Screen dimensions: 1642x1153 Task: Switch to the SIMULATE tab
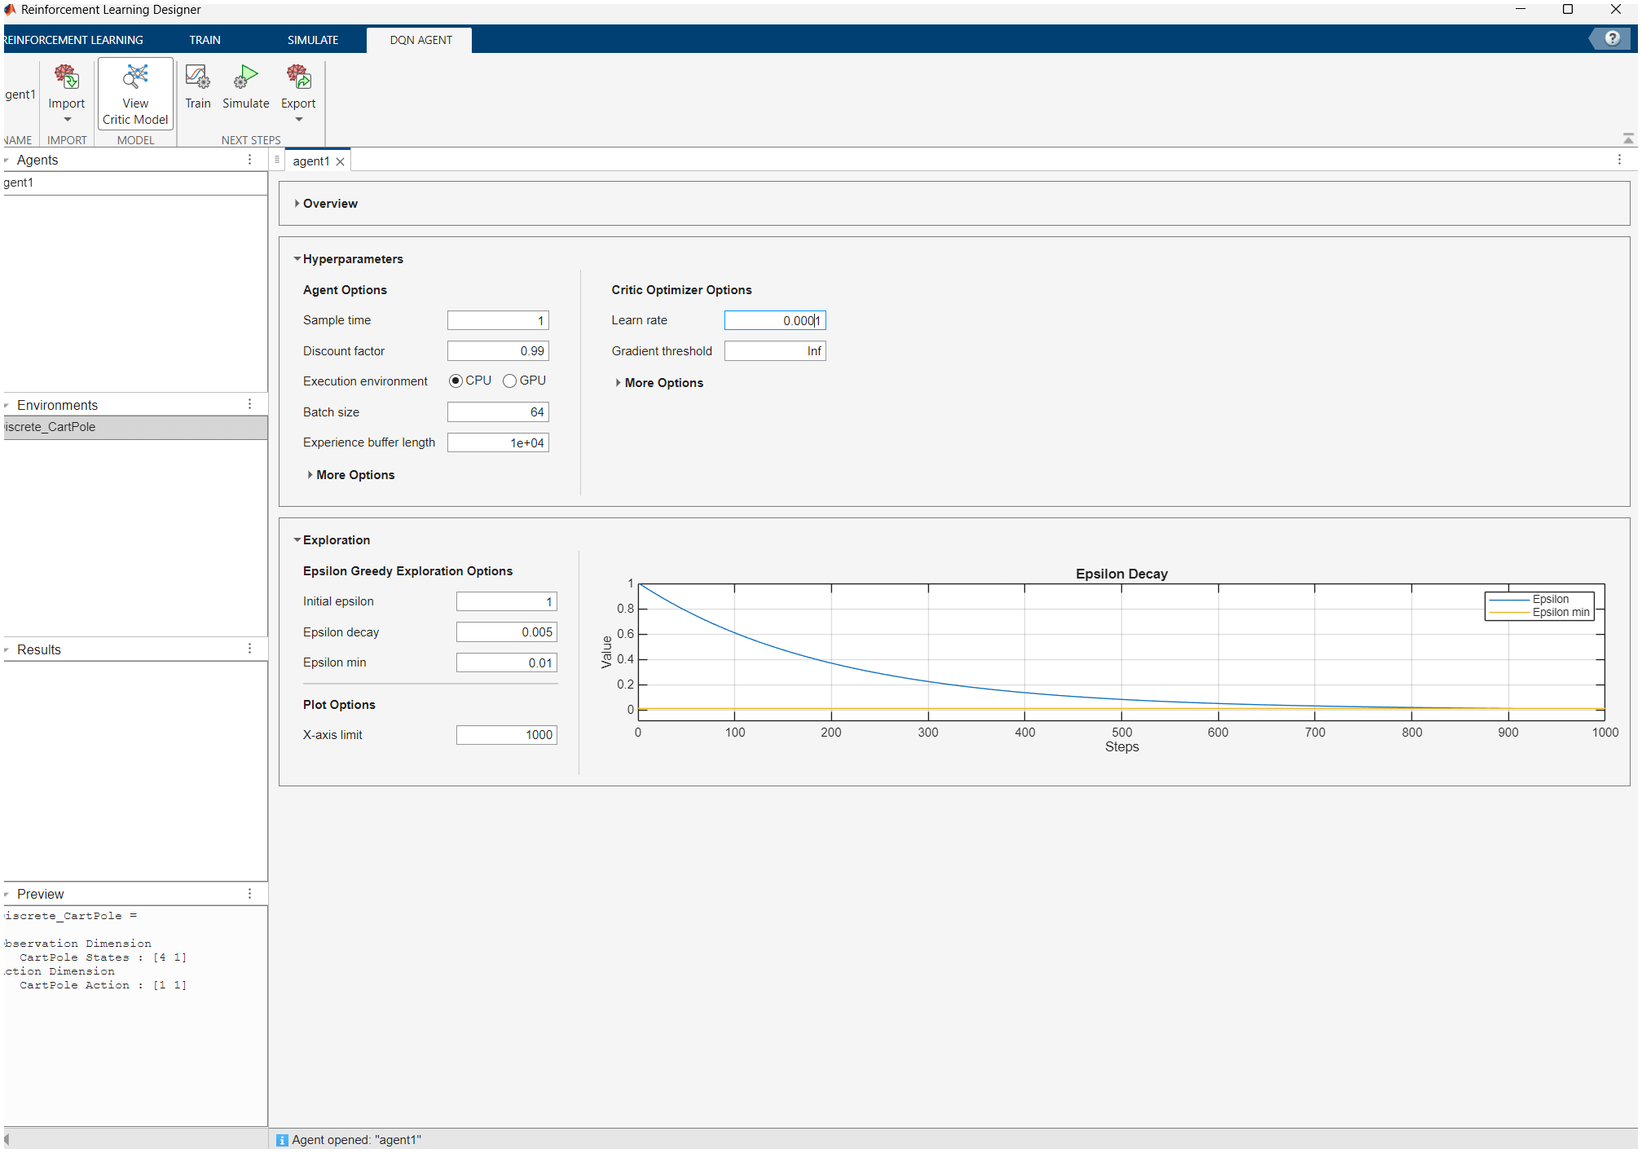tap(312, 40)
